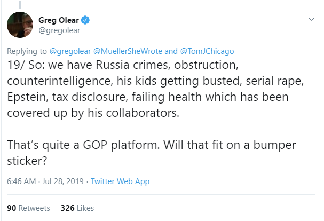View the 90 Retweets list
Screen dimensions: 324x221
[x=28, y=208]
